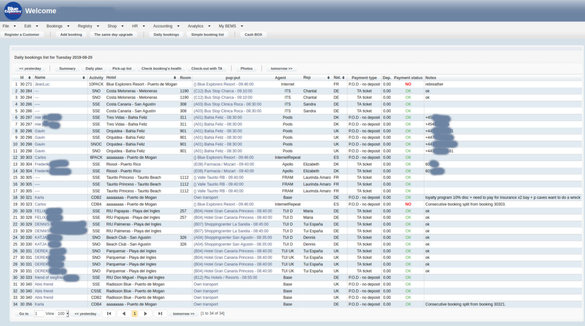Open customer JeanLuc link
The height and width of the screenshot is (326, 585).
click(42, 84)
